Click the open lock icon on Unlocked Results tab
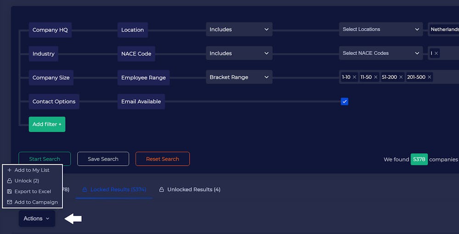This screenshot has height=234, width=459. click(161, 189)
